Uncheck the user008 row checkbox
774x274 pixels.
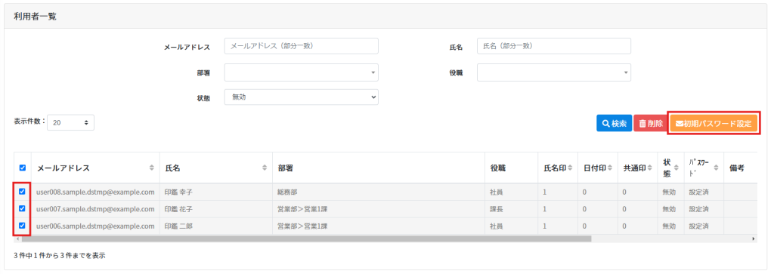coord(22,192)
